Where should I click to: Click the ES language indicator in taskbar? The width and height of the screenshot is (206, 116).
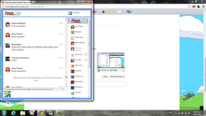click(171, 113)
